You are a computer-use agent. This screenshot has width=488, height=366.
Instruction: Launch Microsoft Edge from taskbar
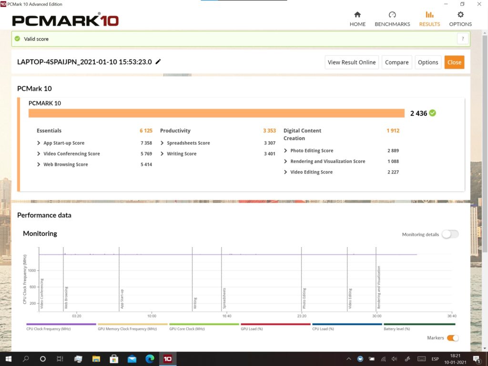click(150, 359)
